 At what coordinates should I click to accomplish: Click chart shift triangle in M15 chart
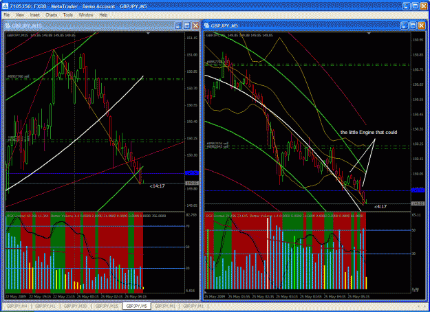tap(149, 34)
